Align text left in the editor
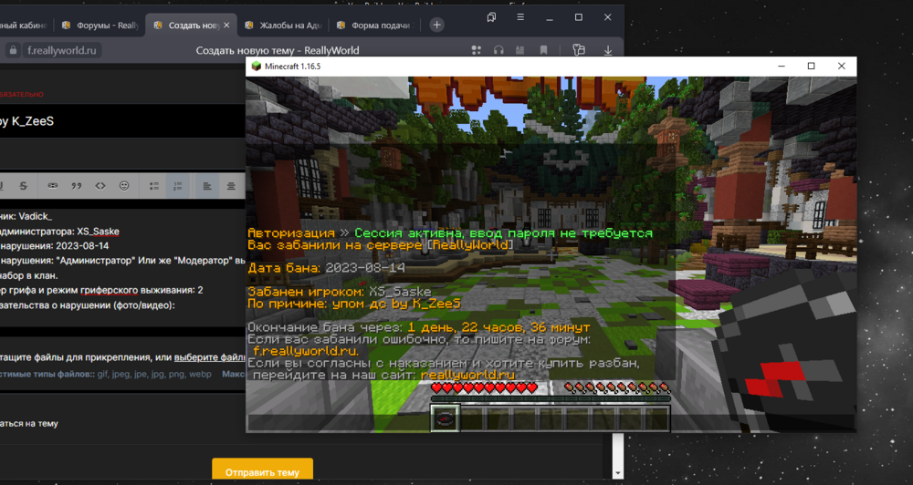The image size is (913, 485). point(207,186)
